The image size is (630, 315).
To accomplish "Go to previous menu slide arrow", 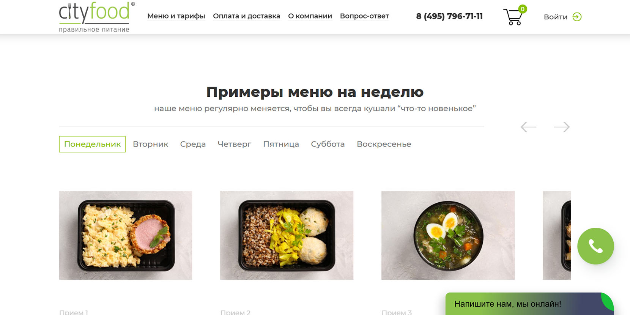I will (x=528, y=127).
